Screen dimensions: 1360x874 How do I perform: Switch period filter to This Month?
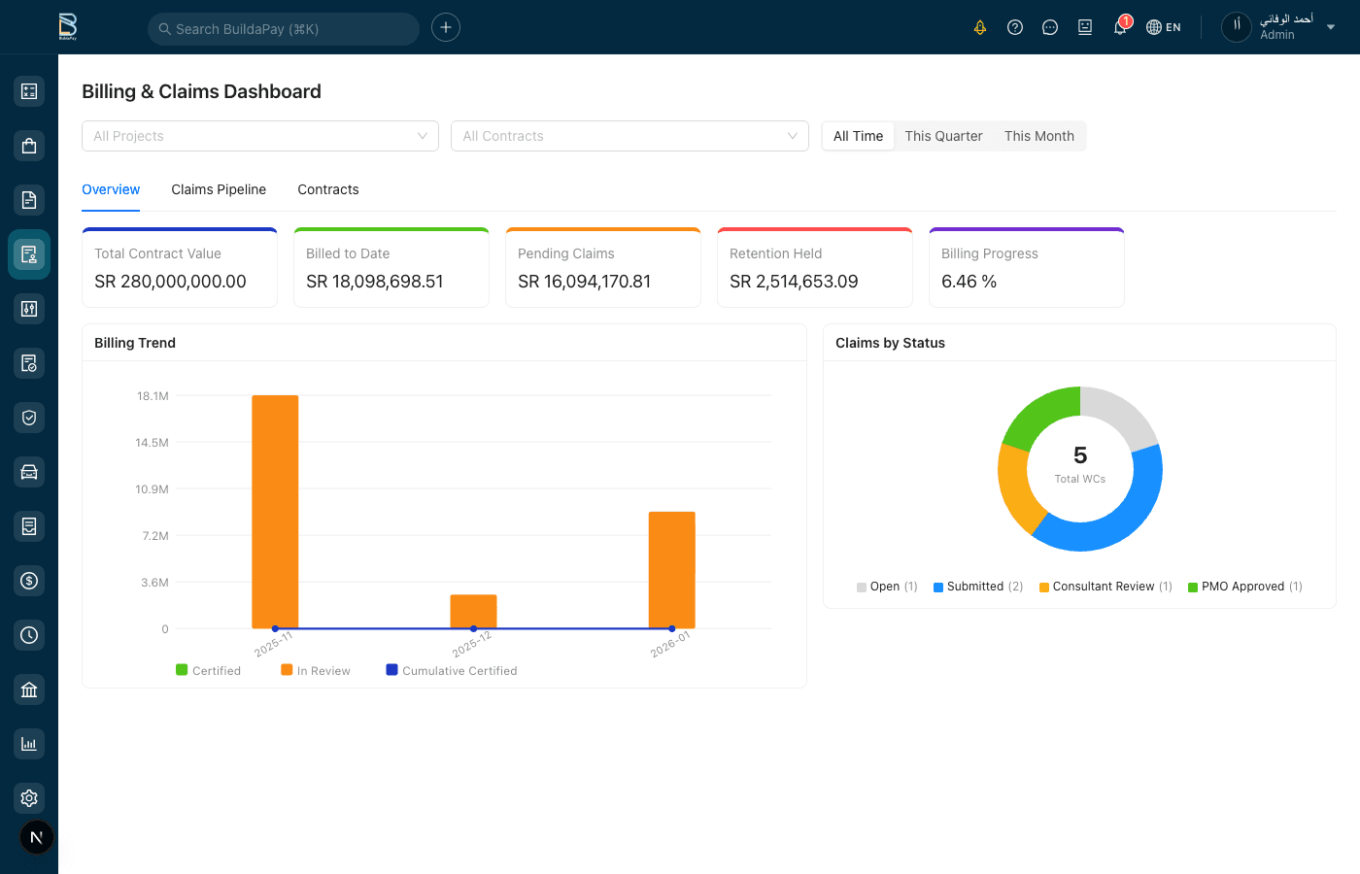click(x=1038, y=136)
